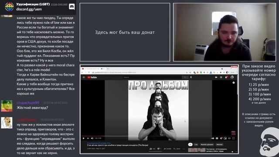The width and height of the screenshot is (279, 157).
Task: Toggle autoplay switch in player
Action: (x=213, y=138)
